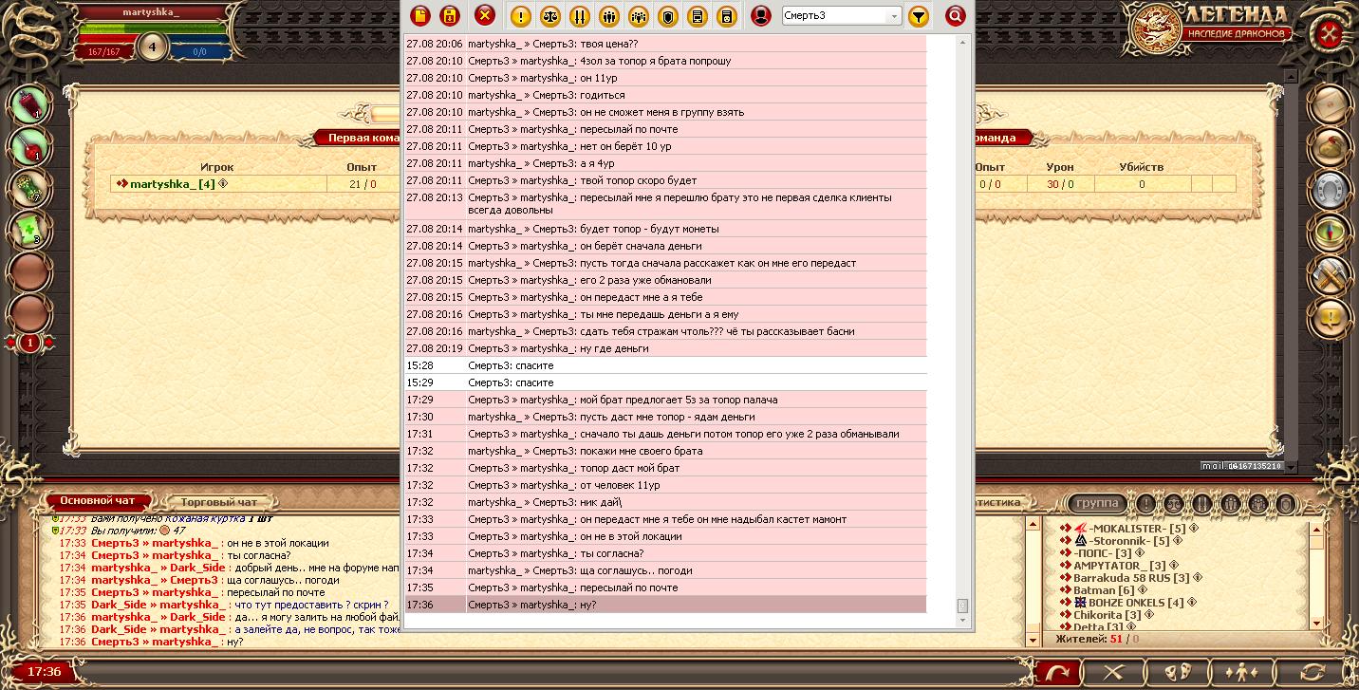
Task: Select player Chikorita [3] in the list
Action: pyautogui.click(x=1108, y=614)
